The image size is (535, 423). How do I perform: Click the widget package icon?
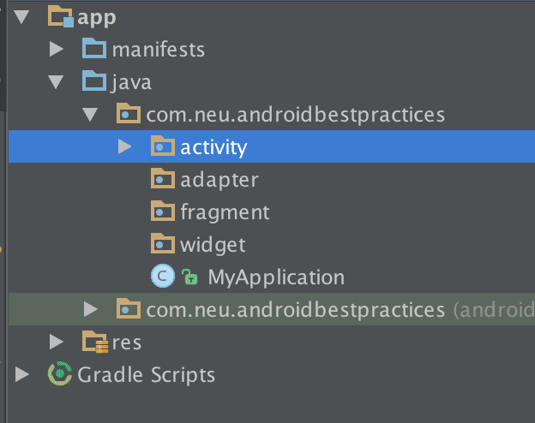[x=162, y=245]
